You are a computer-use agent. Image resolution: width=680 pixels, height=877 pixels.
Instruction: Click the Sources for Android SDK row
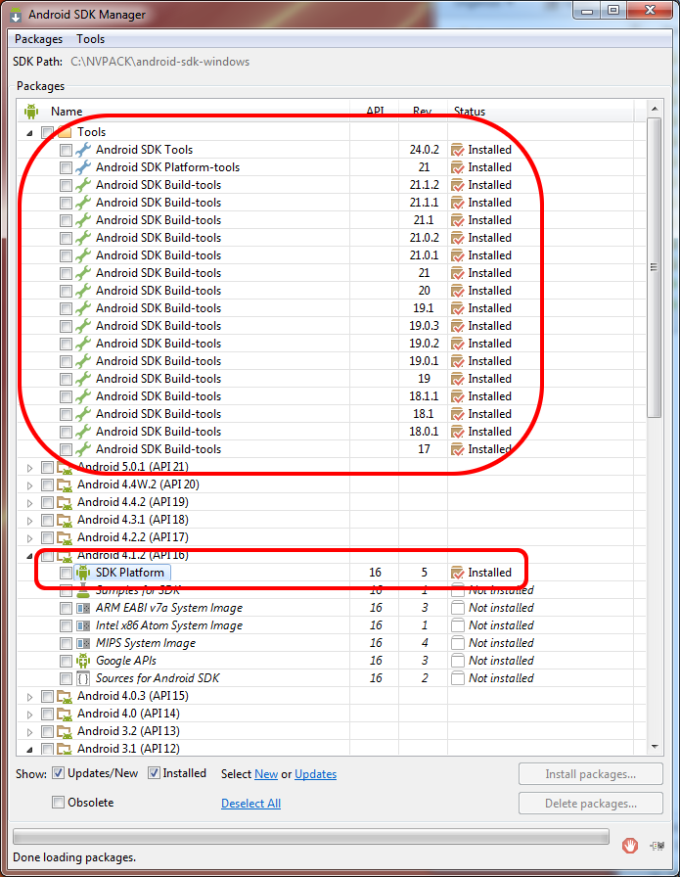click(x=332, y=678)
